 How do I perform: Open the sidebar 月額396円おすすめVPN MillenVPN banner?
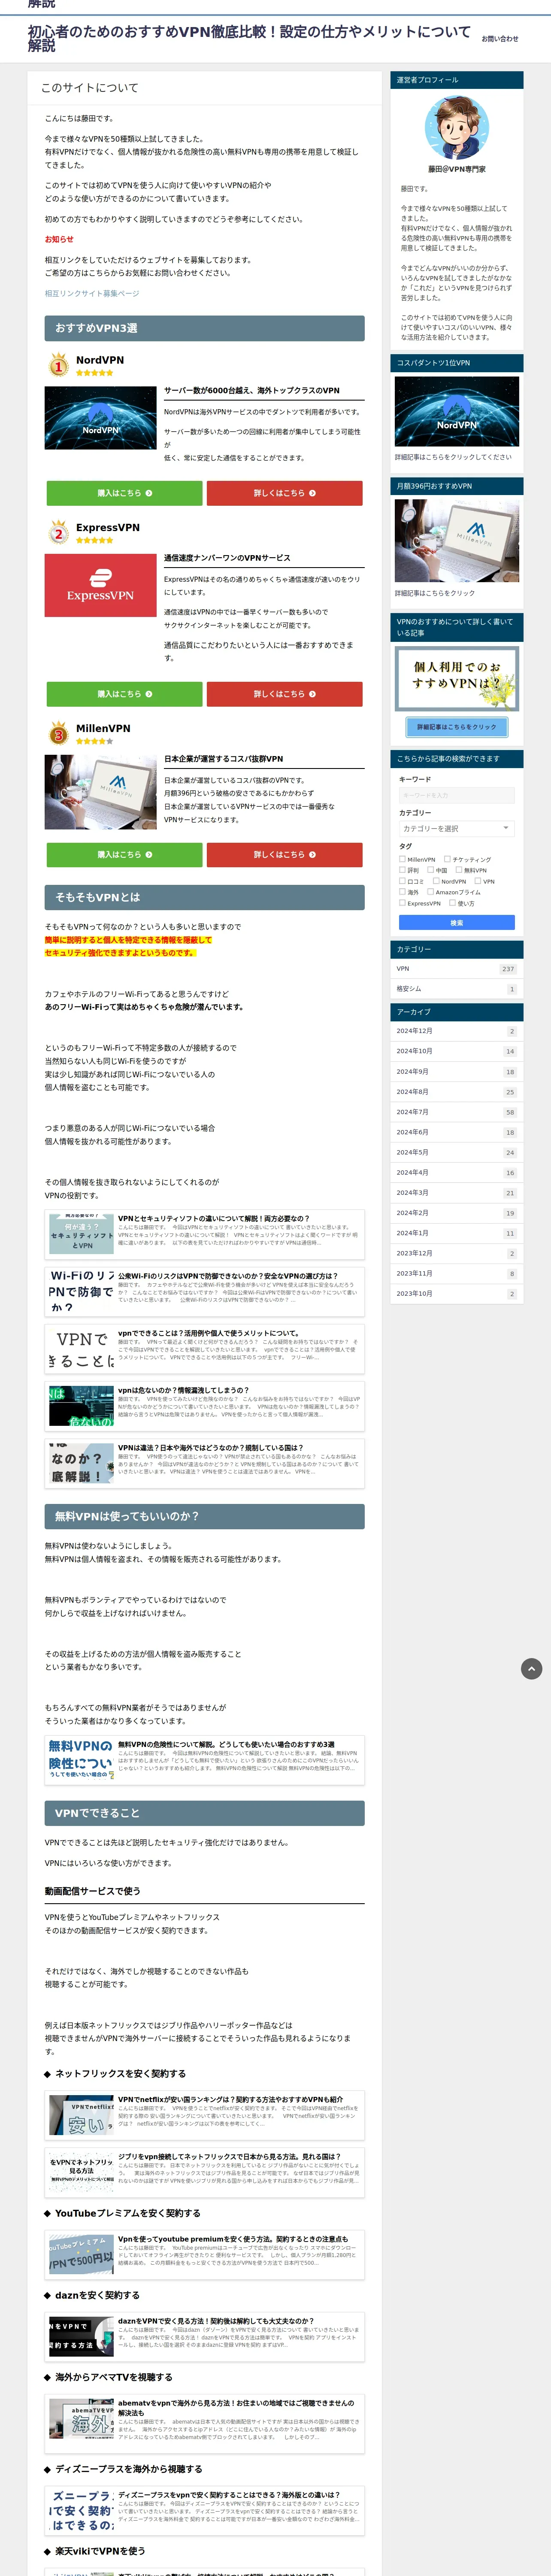coord(457,541)
